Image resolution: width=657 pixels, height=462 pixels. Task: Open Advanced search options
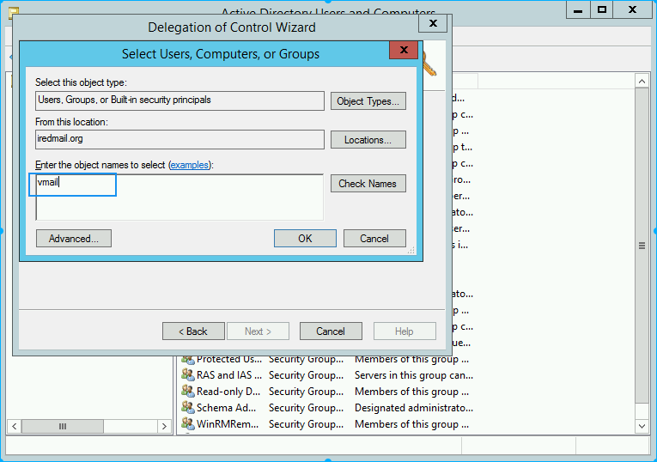tap(74, 239)
